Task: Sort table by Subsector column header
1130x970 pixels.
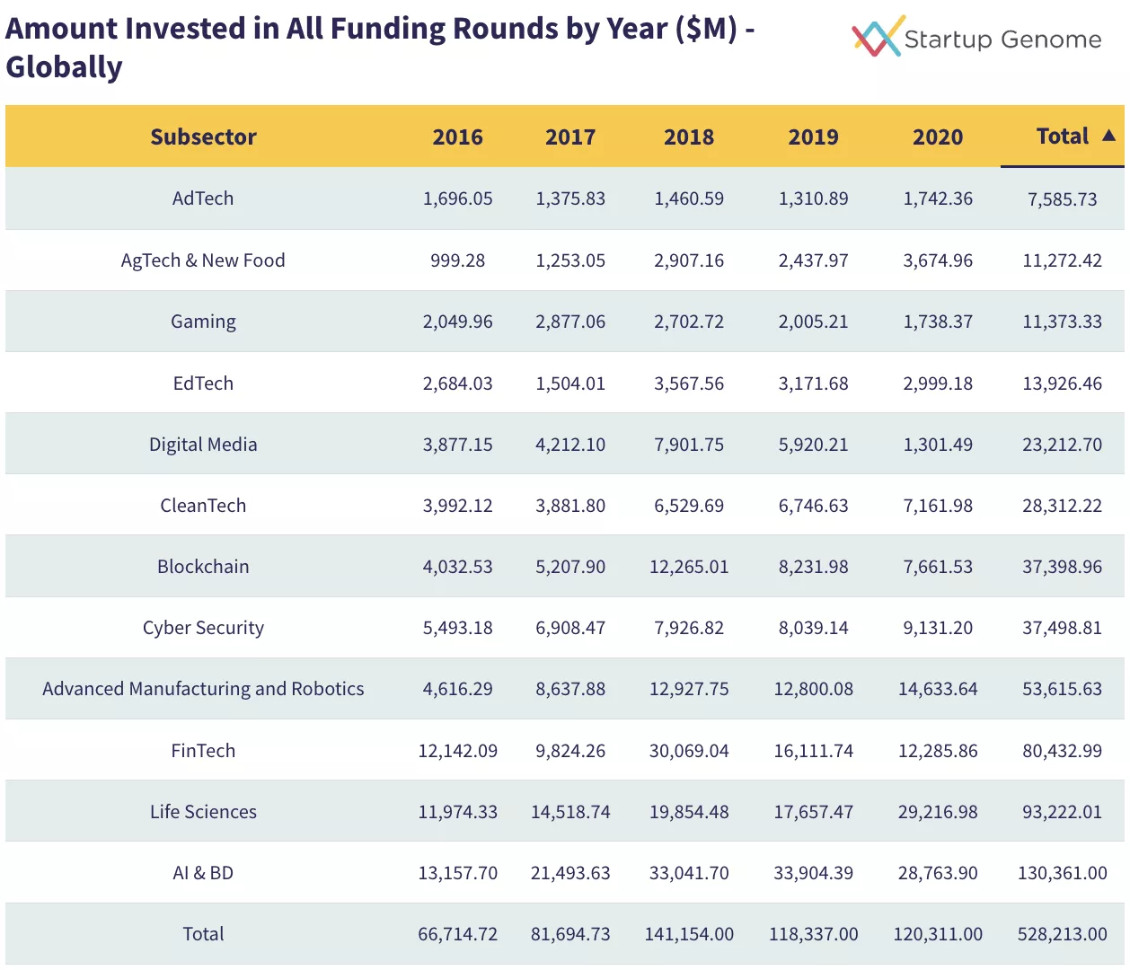Action: [203, 137]
